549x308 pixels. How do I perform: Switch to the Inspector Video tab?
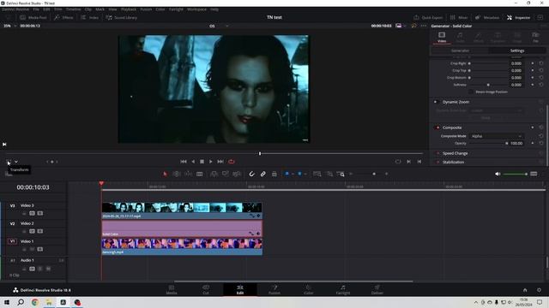click(442, 37)
